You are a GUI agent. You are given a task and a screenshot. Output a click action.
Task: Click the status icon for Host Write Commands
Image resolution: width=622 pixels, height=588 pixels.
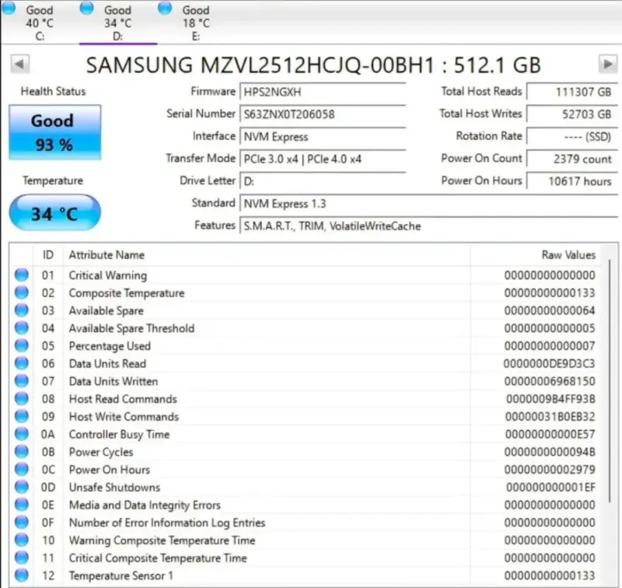coord(22,416)
